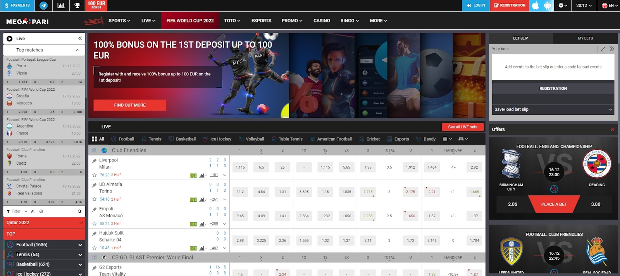
Task: Open the Filter dropdown in sidebar
Action: [x=17, y=211]
